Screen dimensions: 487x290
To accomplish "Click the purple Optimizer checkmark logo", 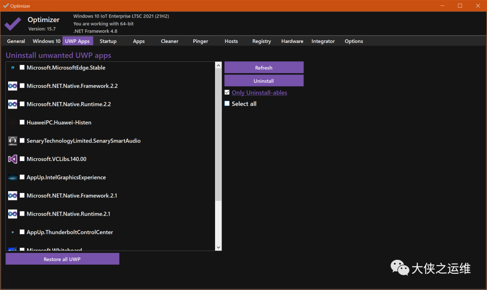I will 13,23.
